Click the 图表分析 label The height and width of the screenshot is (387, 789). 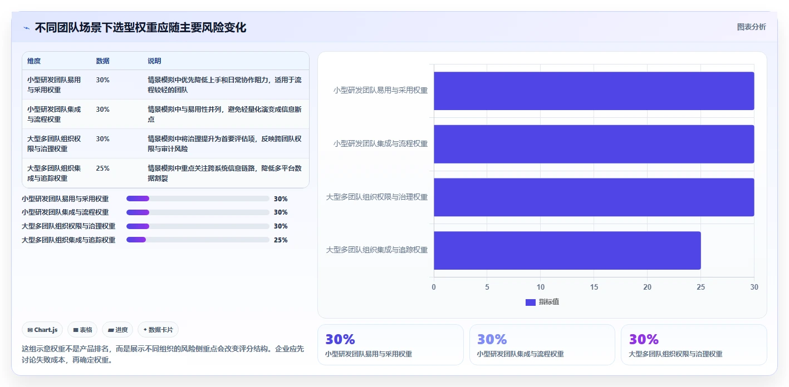(x=751, y=27)
